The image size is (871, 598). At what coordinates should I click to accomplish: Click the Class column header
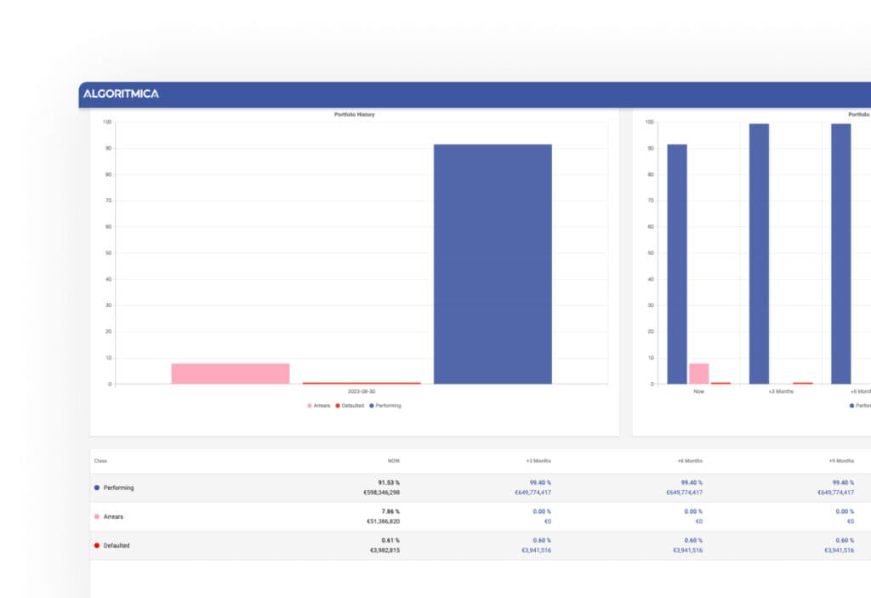click(100, 461)
